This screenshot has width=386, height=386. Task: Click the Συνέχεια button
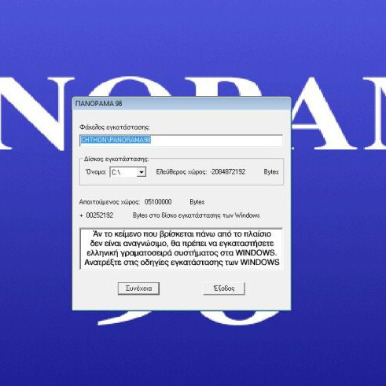pos(138,289)
